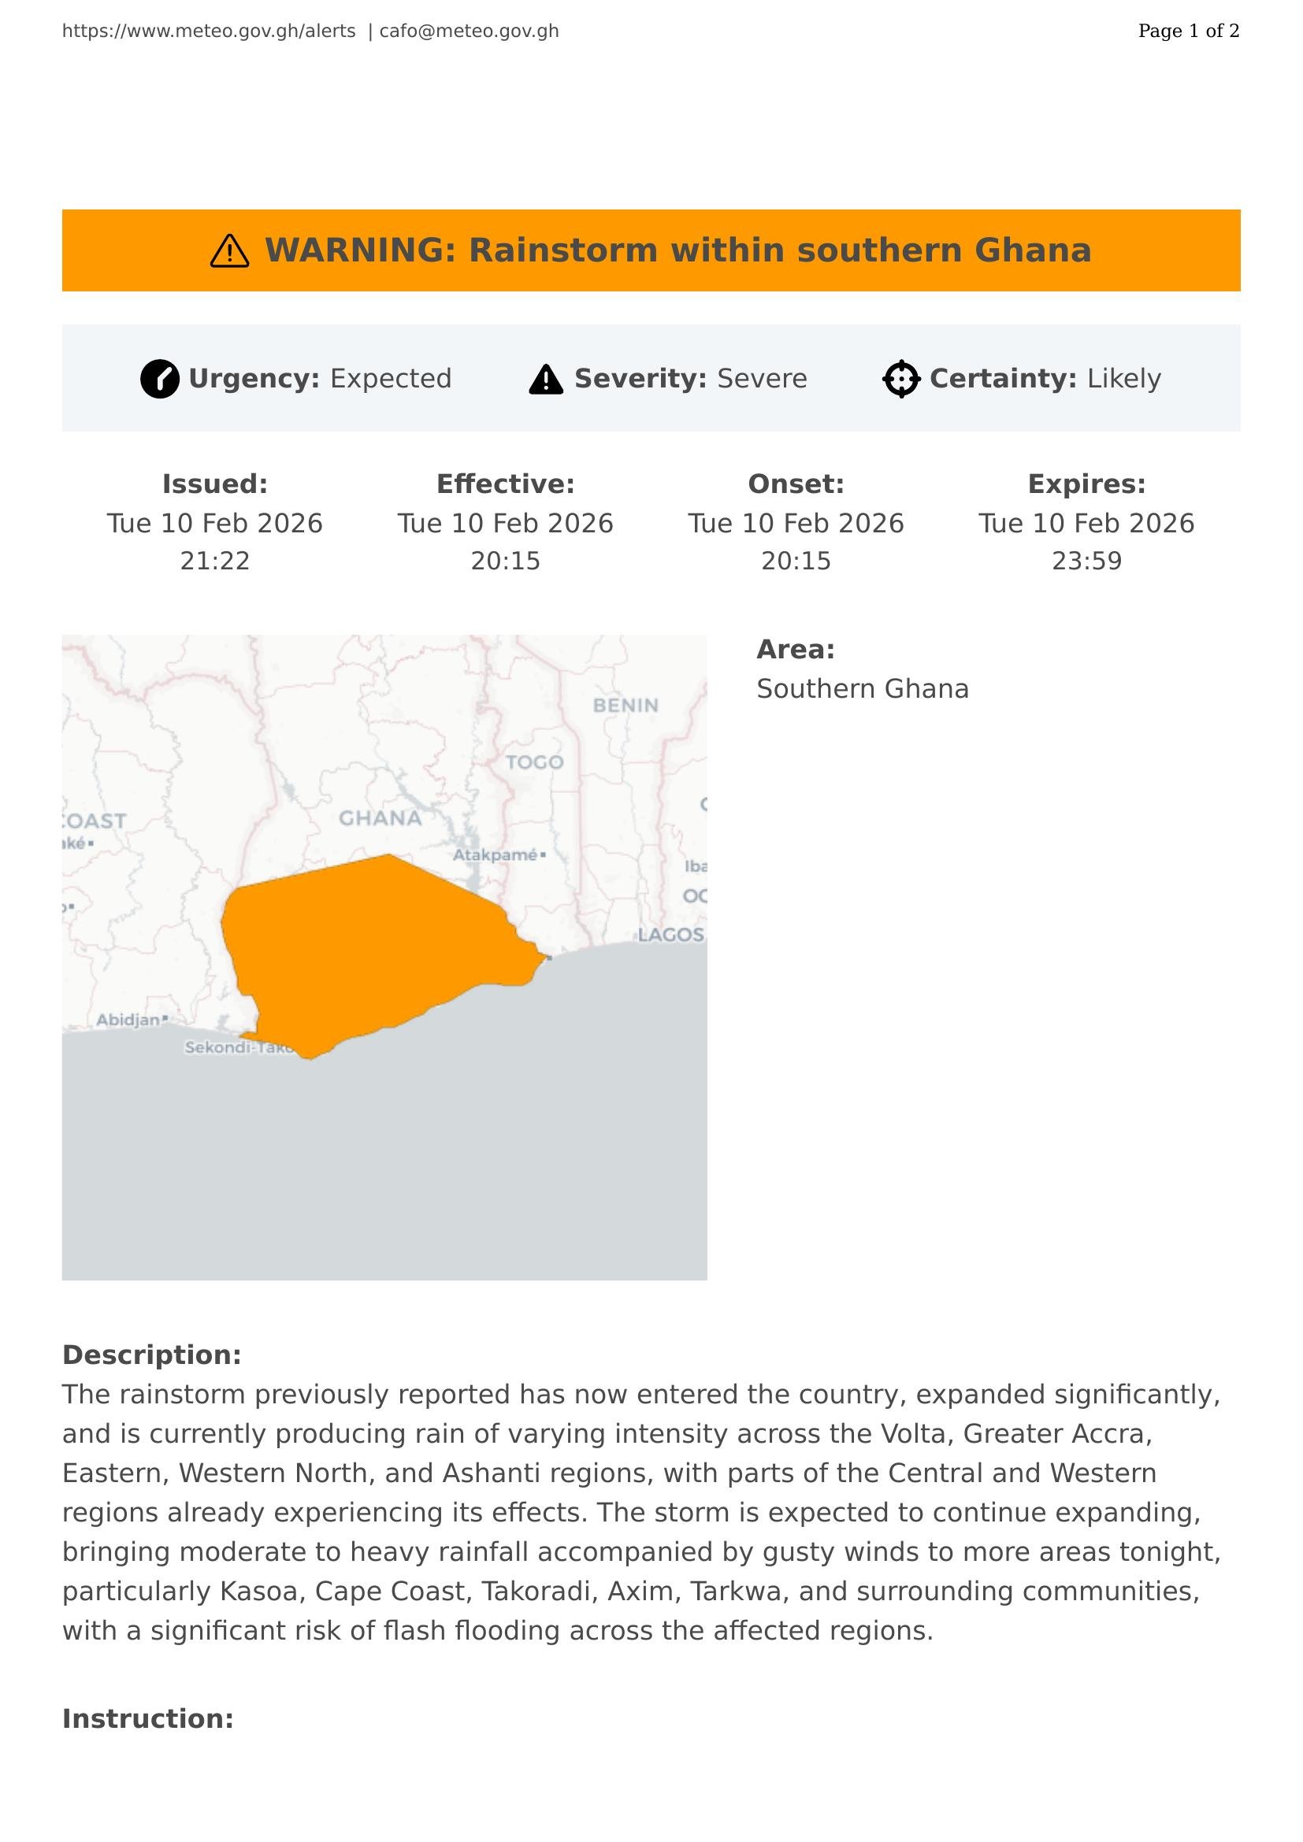Click the TOGO label on the map
This screenshot has width=1303, height=1842.
[534, 762]
